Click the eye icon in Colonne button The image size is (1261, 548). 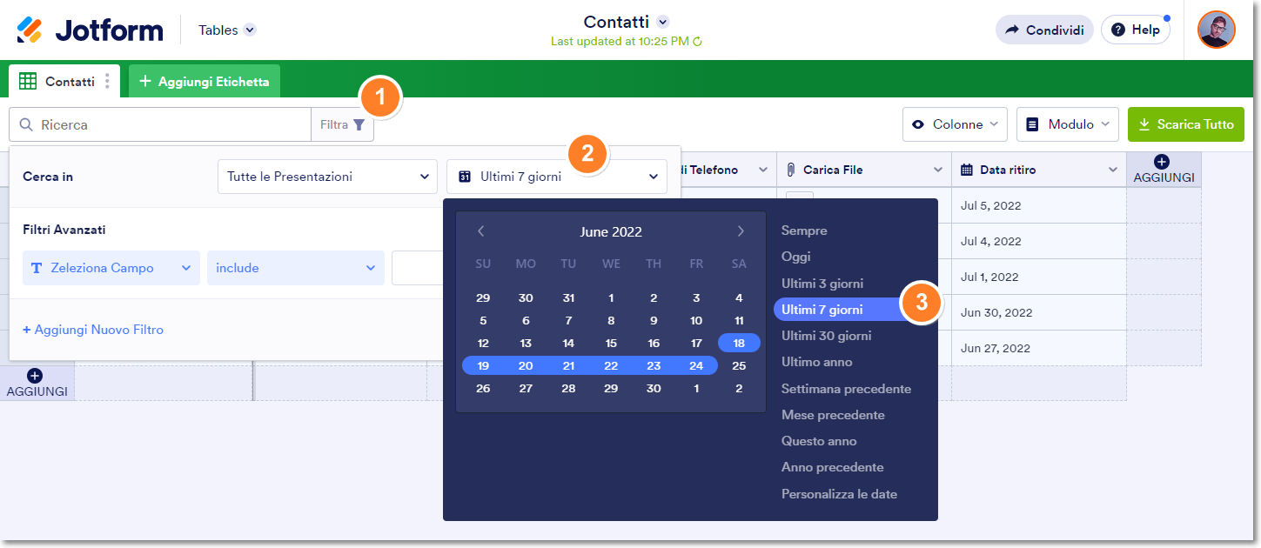[918, 124]
